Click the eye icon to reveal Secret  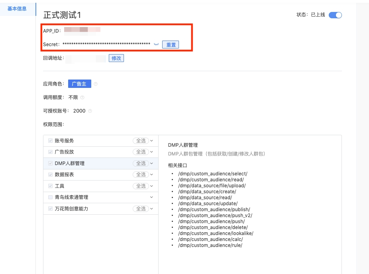(x=157, y=45)
